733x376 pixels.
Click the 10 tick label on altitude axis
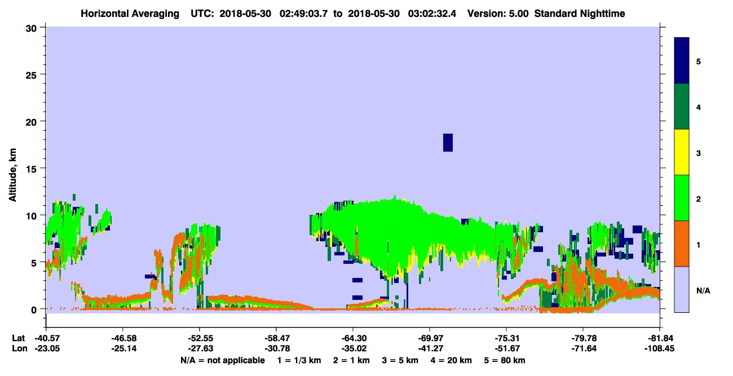[32, 215]
